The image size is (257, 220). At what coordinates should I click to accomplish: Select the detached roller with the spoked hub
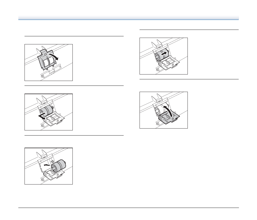[x=58, y=166]
